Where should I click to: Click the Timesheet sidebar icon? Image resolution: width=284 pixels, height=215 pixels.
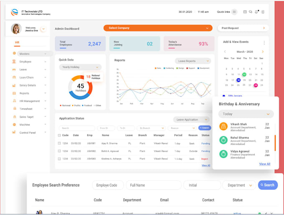click(15, 109)
